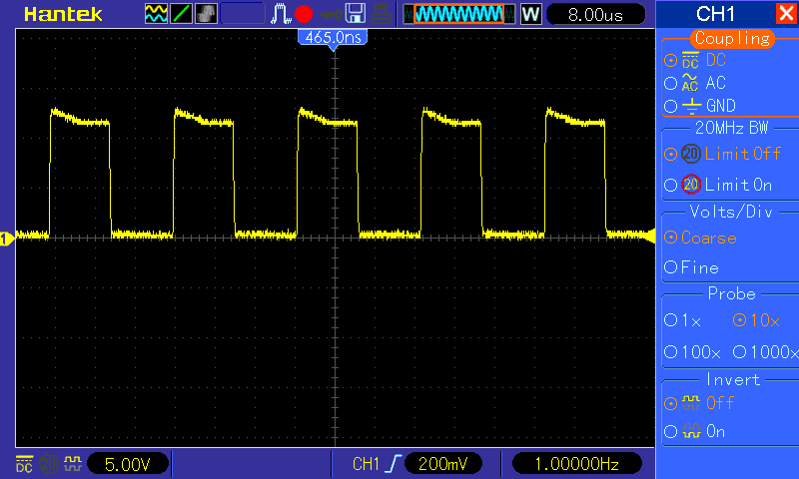799x479 pixels.
Task: Click the DC coupling symbol icon
Action: [x=690, y=60]
